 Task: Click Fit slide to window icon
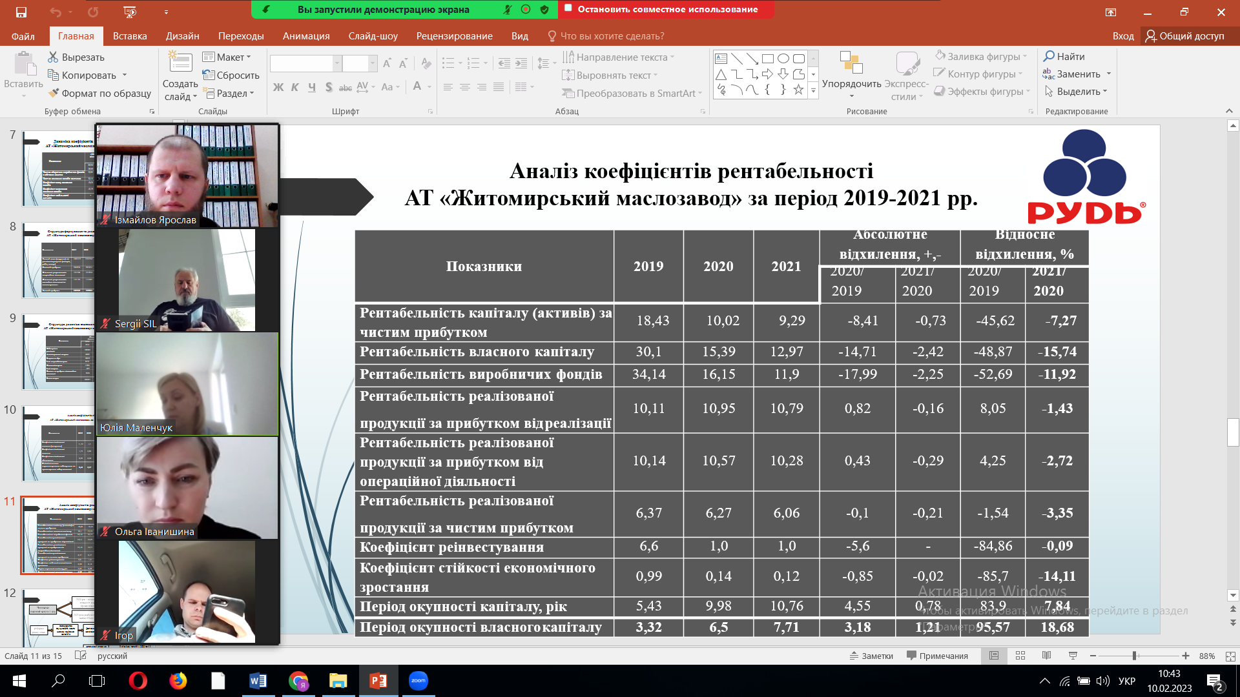(1230, 656)
